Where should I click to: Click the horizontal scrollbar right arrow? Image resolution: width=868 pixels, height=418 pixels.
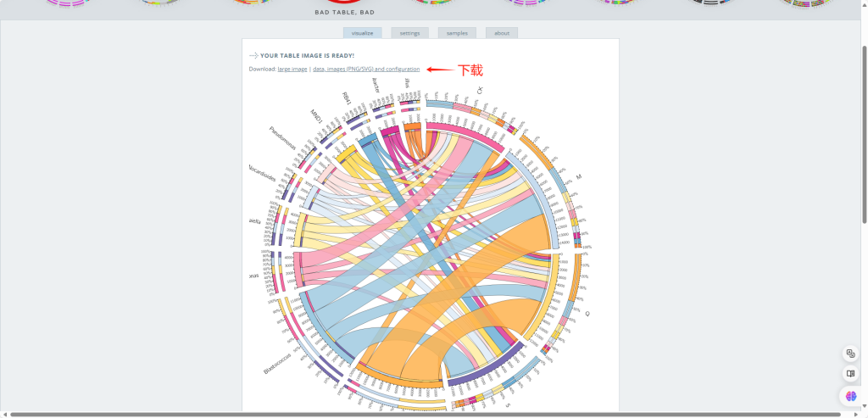(x=863, y=414)
